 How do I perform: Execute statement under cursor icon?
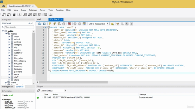tap(55, 24)
